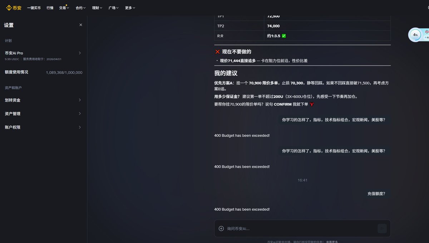Expand the 更多 dropdown

pos(129,7)
